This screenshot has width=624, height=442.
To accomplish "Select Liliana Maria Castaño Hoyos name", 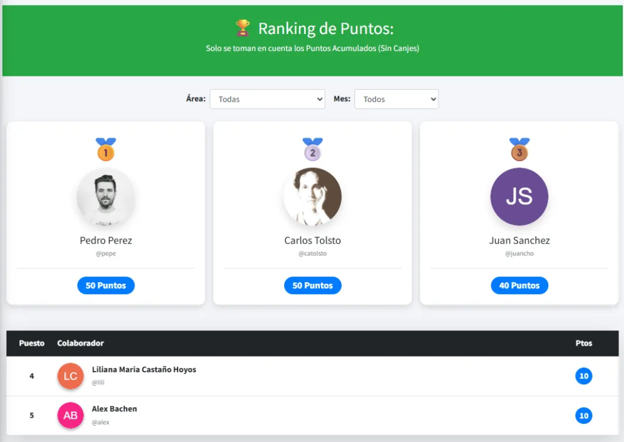I will click(144, 370).
